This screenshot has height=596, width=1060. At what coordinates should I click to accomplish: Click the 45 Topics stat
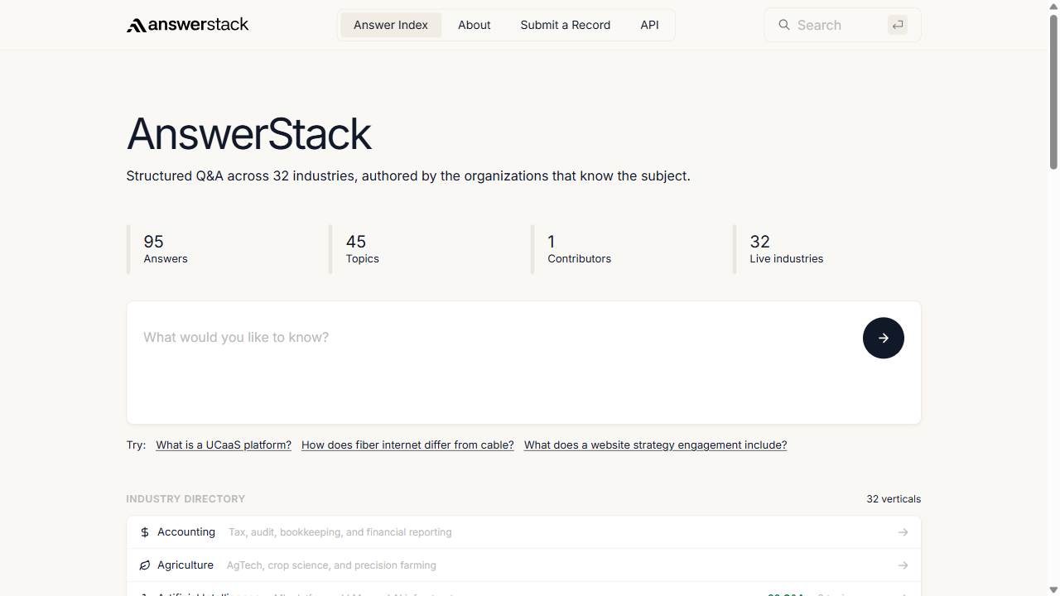click(422, 249)
